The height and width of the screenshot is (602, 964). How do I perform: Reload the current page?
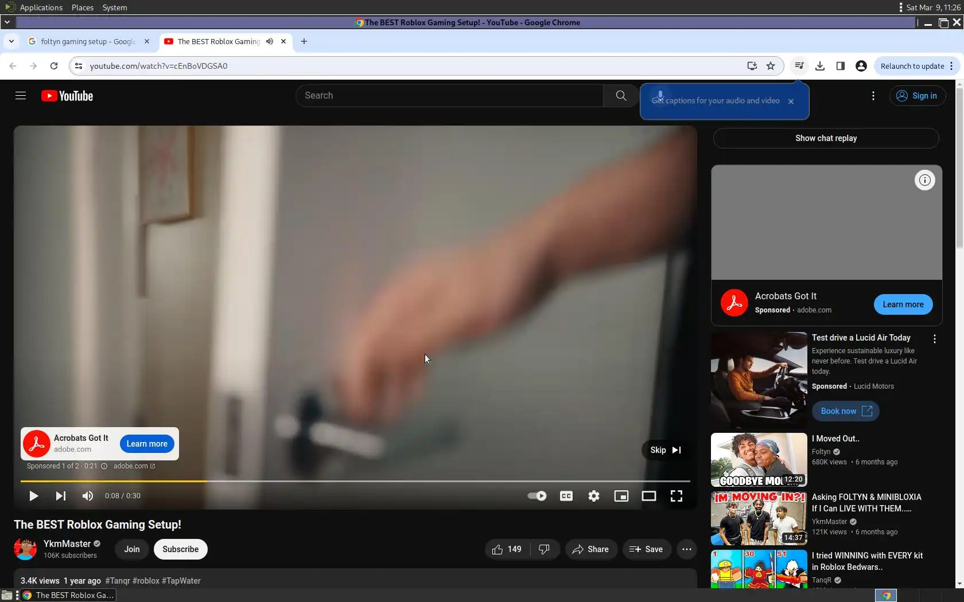[54, 66]
